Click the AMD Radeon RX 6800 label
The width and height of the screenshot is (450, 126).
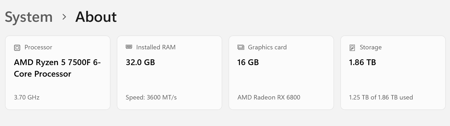269,97
